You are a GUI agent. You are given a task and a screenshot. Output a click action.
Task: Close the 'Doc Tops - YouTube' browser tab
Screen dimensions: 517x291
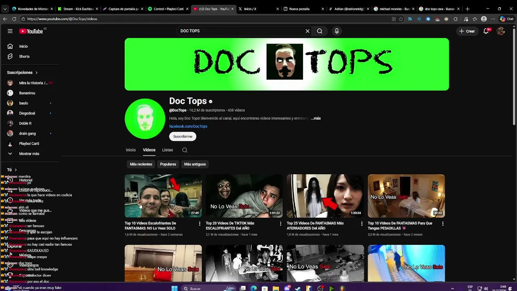(232, 9)
